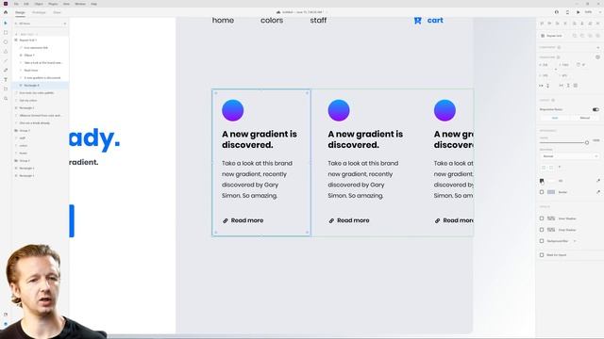Select the Artboard tool

6,89
